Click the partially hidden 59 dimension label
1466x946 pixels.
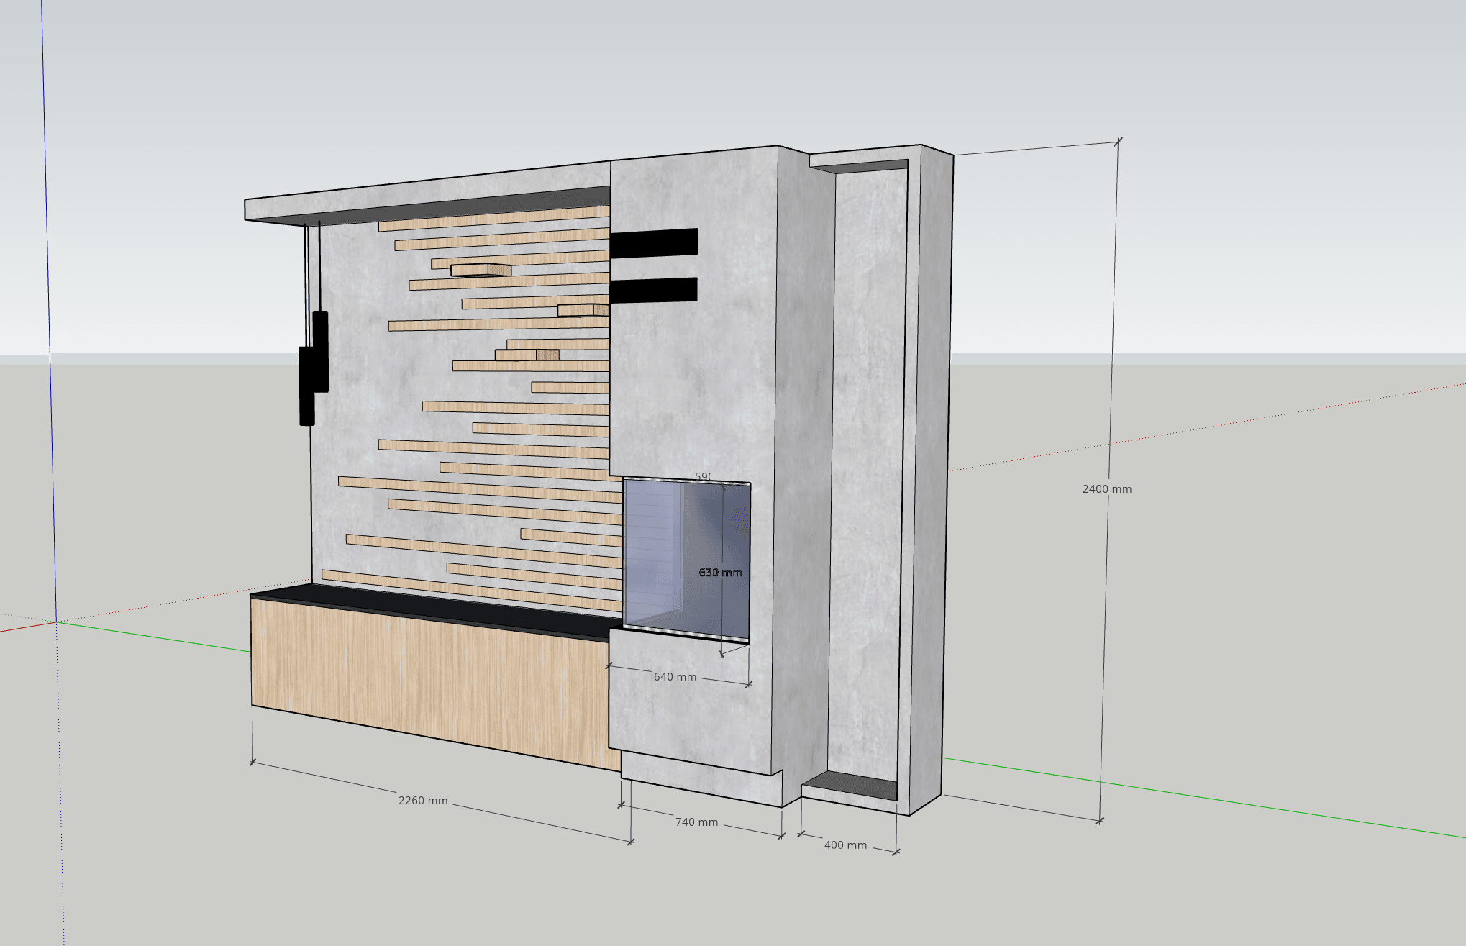click(703, 476)
